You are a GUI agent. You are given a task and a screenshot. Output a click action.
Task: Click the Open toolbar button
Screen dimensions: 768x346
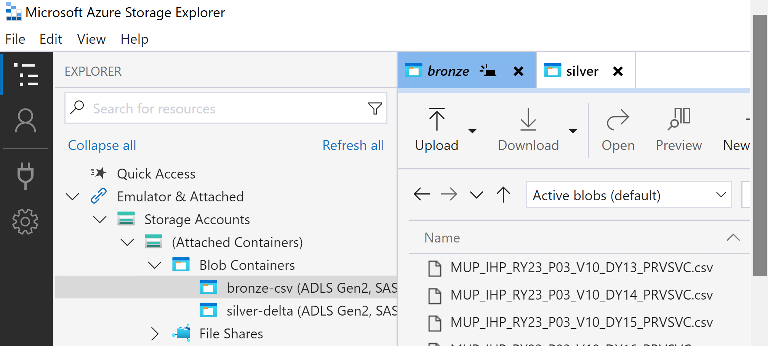(618, 130)
